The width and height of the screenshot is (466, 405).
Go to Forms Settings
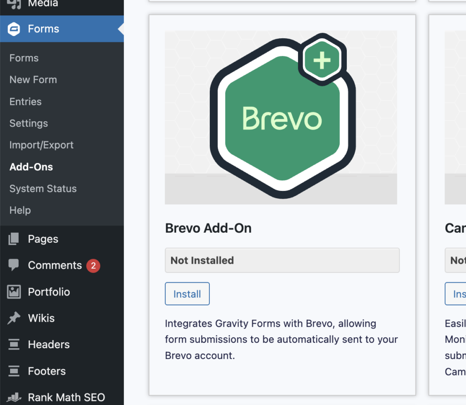click(x=29, y=124)
